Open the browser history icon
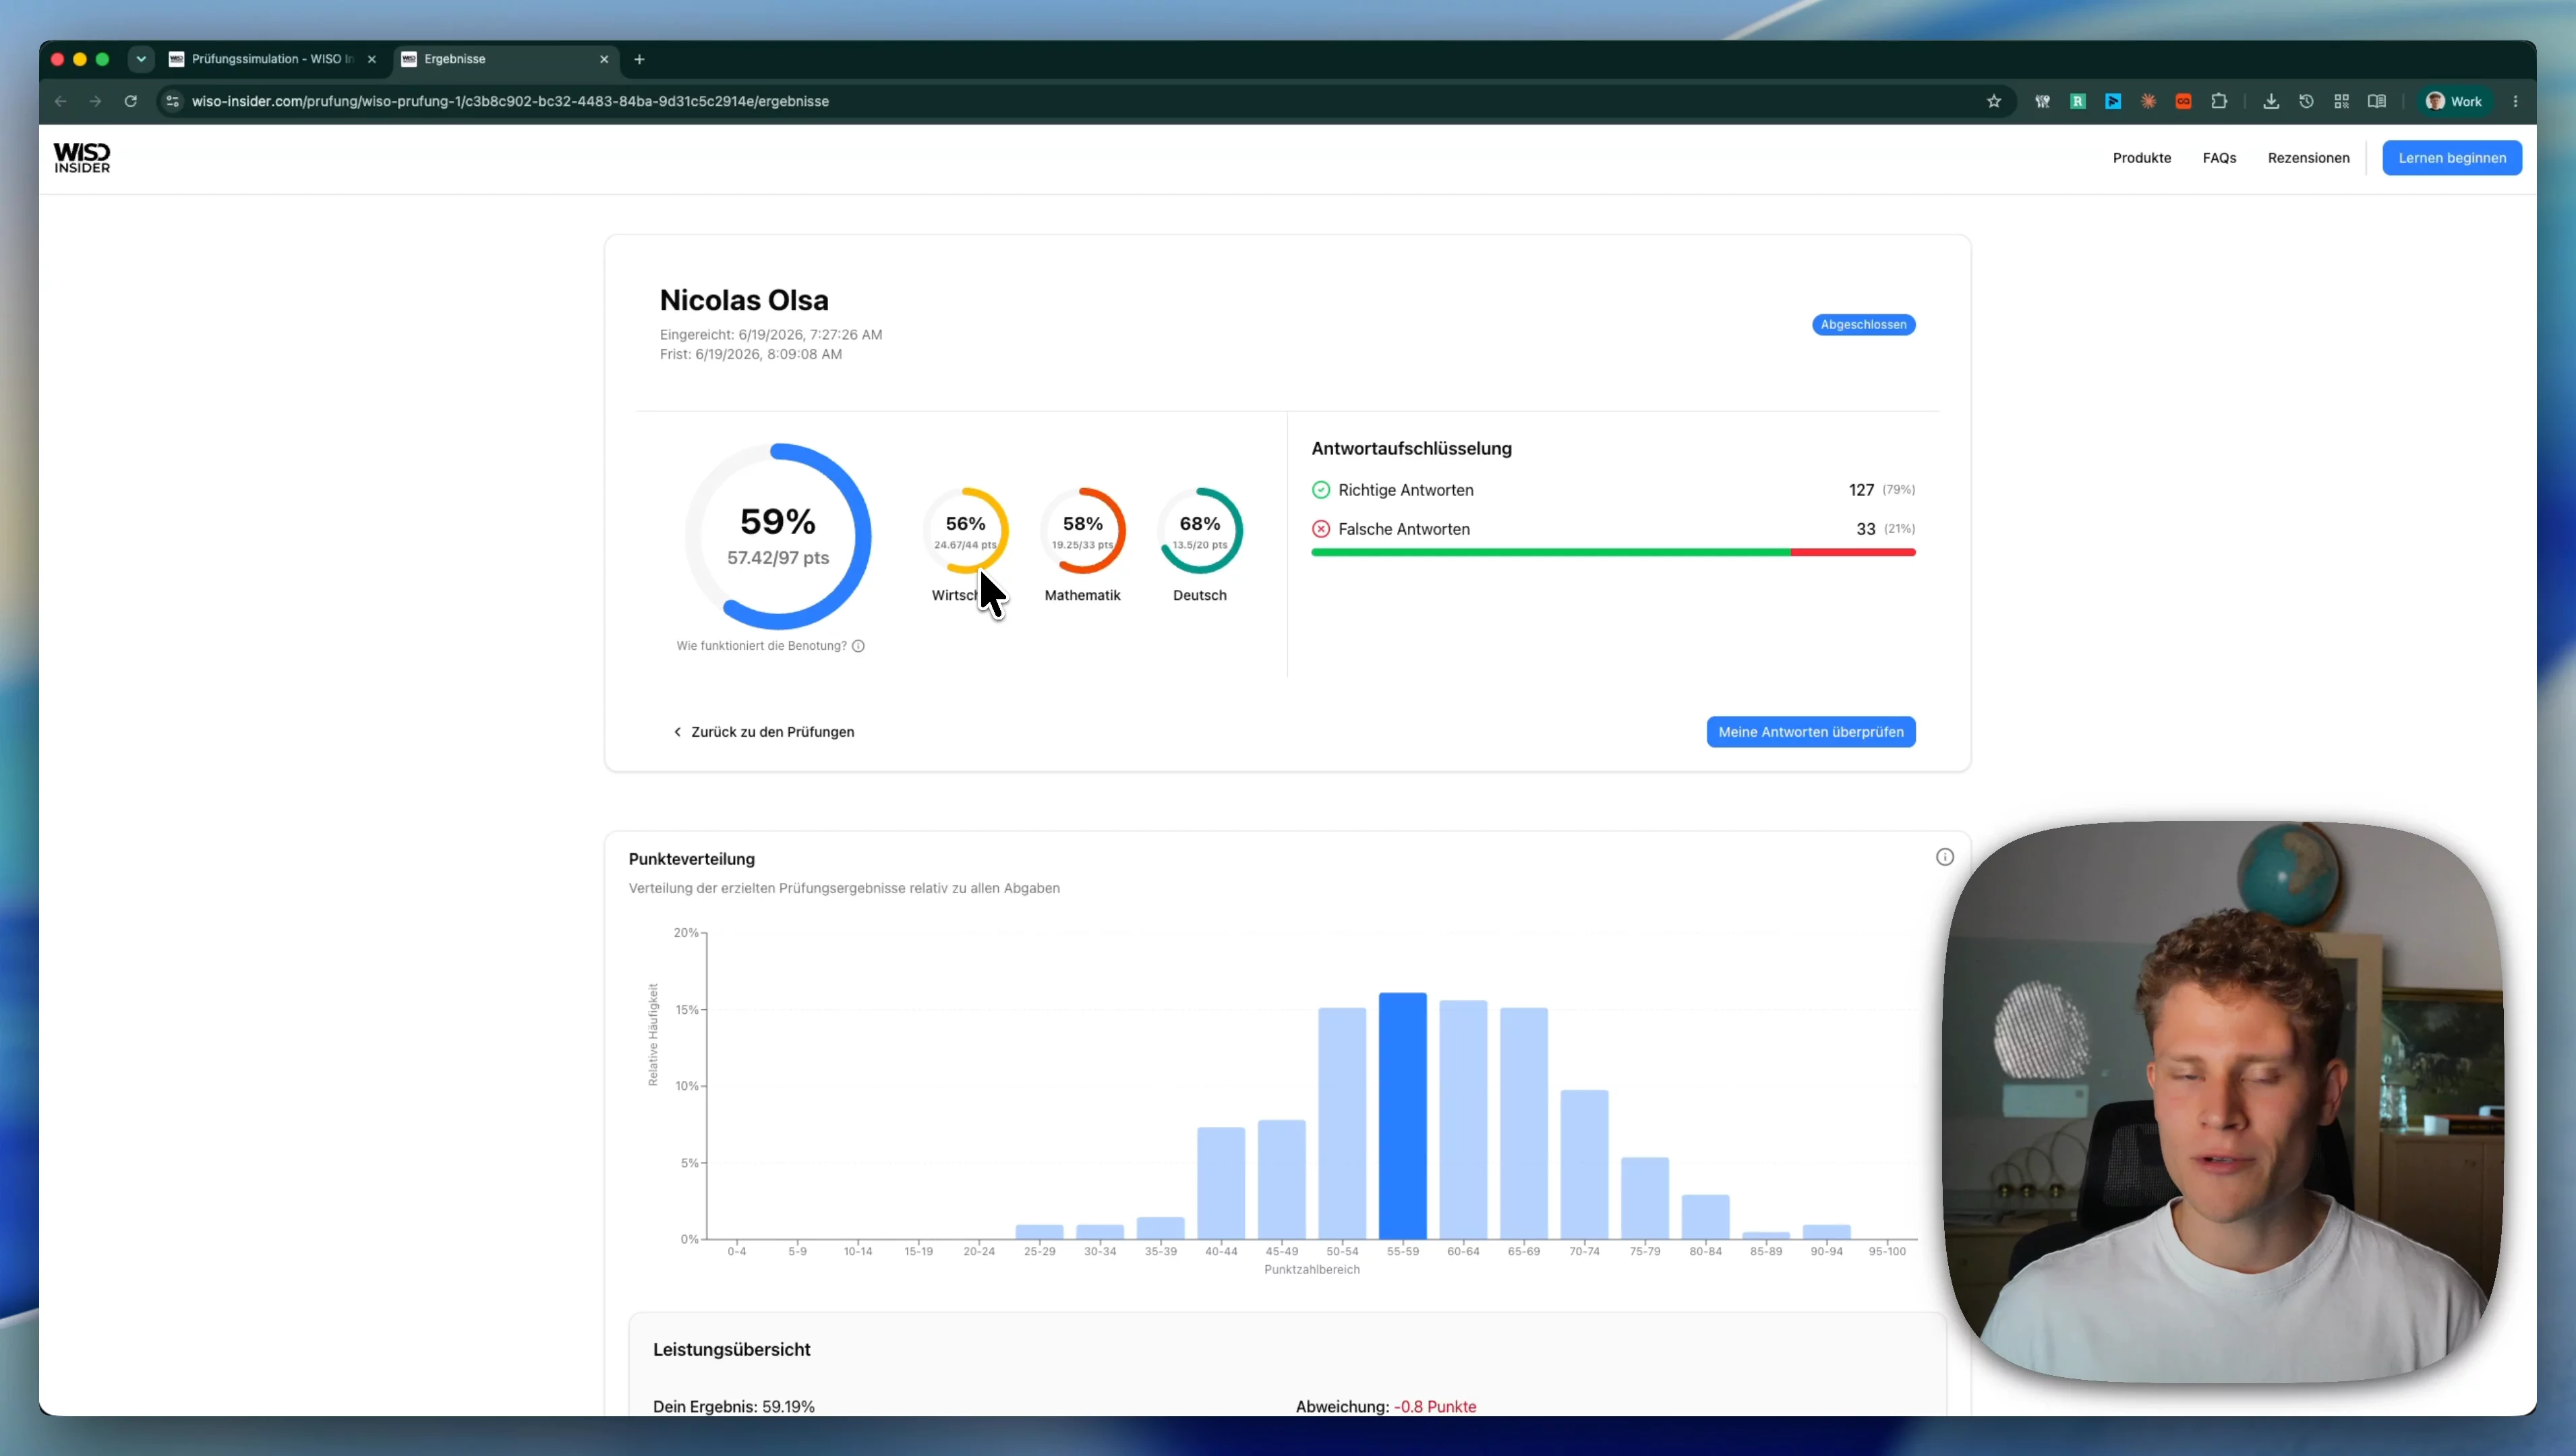Viewport: 2576px width, 1456px height. 2306,101
